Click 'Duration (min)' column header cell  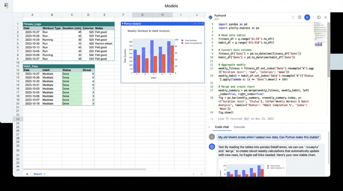coord(72,28)
